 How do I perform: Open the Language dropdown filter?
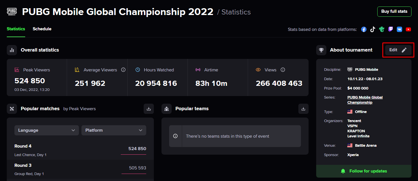point(47,130)
